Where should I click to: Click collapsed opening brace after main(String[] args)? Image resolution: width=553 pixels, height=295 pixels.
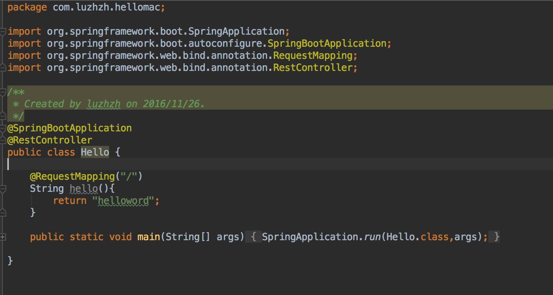point(253,237)
